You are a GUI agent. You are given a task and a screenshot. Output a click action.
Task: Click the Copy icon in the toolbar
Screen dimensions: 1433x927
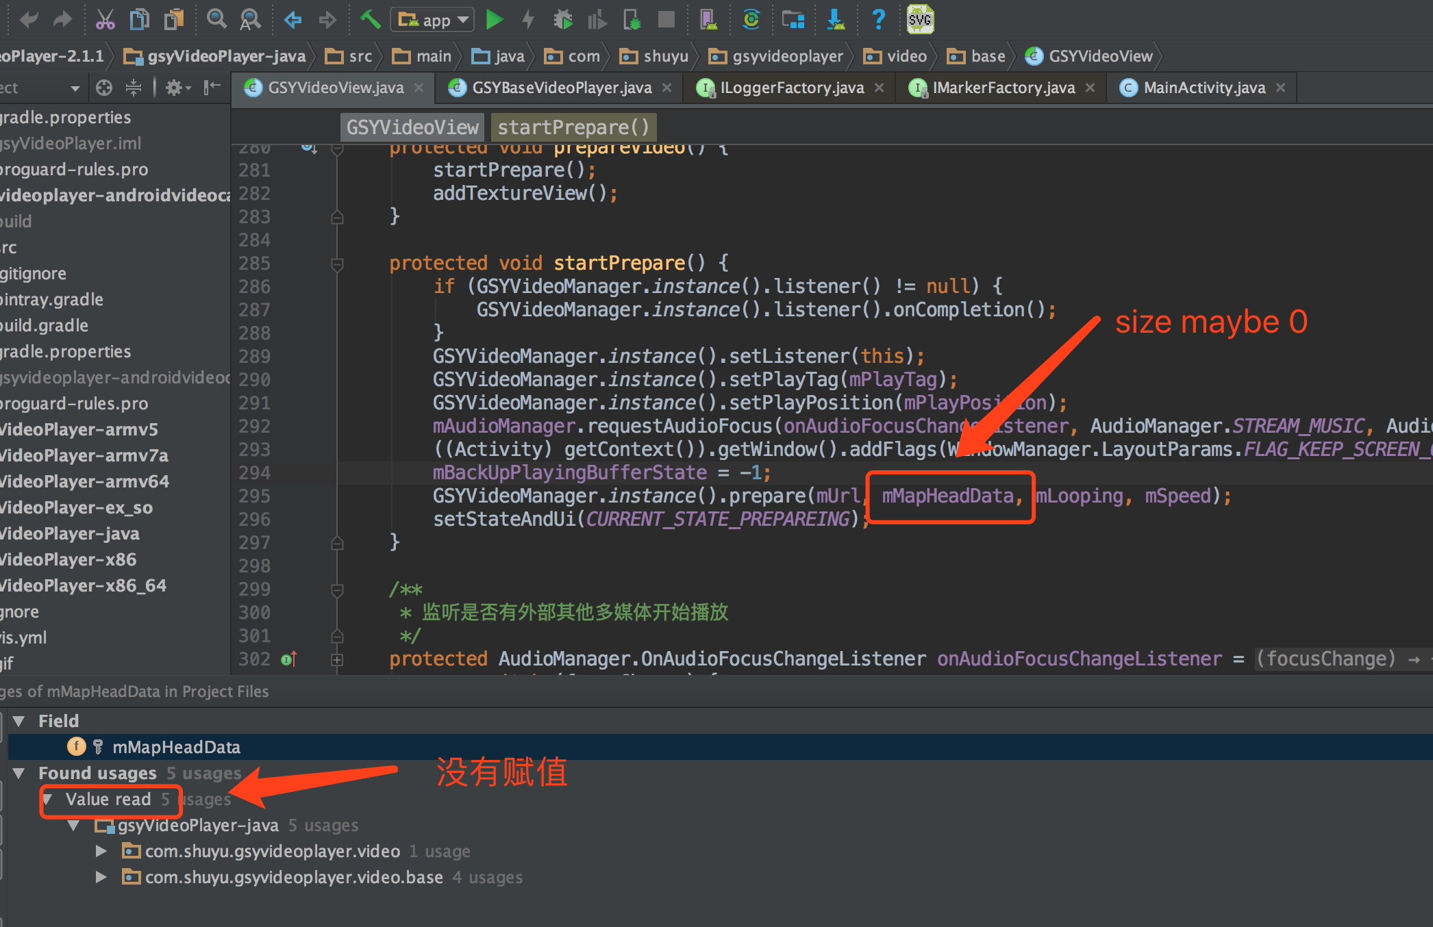click(139, 19)
